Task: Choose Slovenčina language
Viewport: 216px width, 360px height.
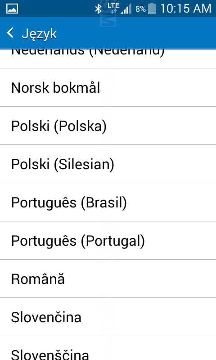Action: [x=108, y=317]
